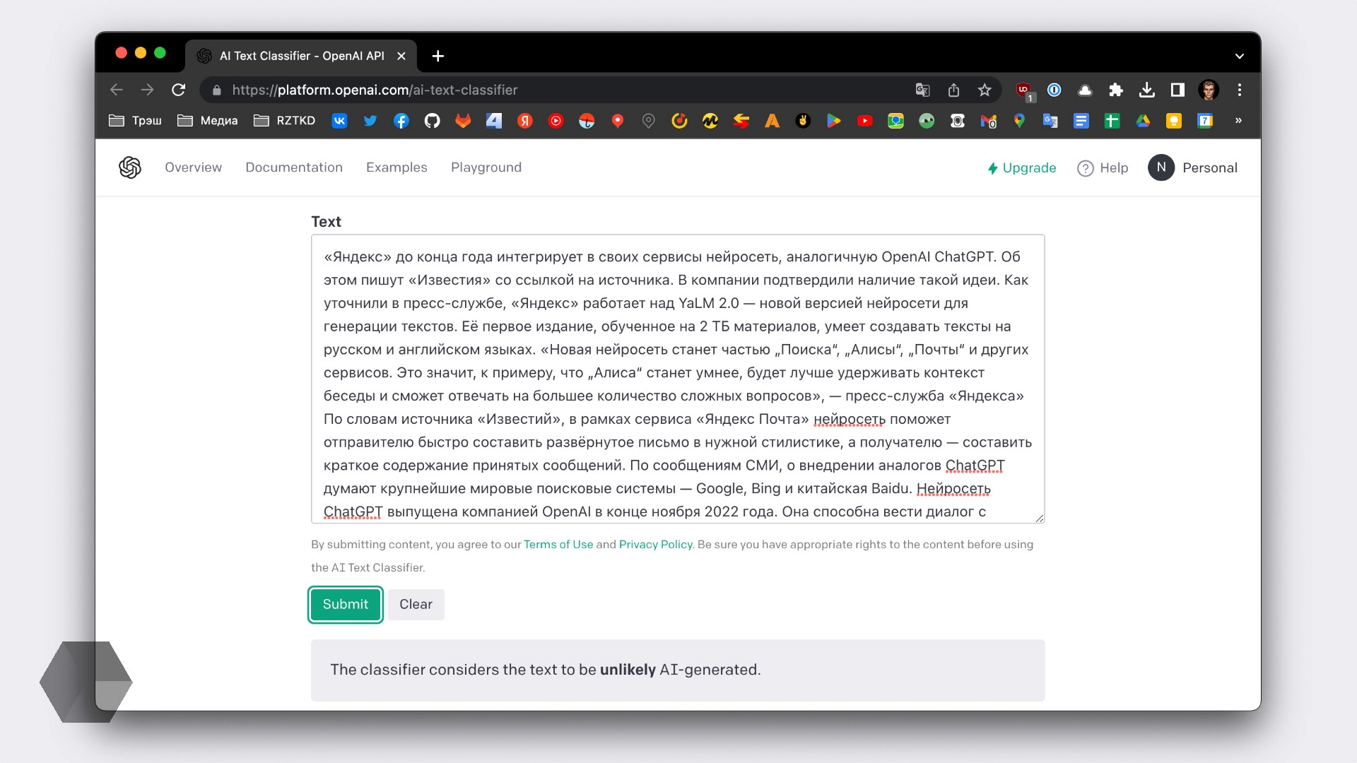Open the three-dot Chrome menu
The image size is (1357, 763).
[1239, 90]
